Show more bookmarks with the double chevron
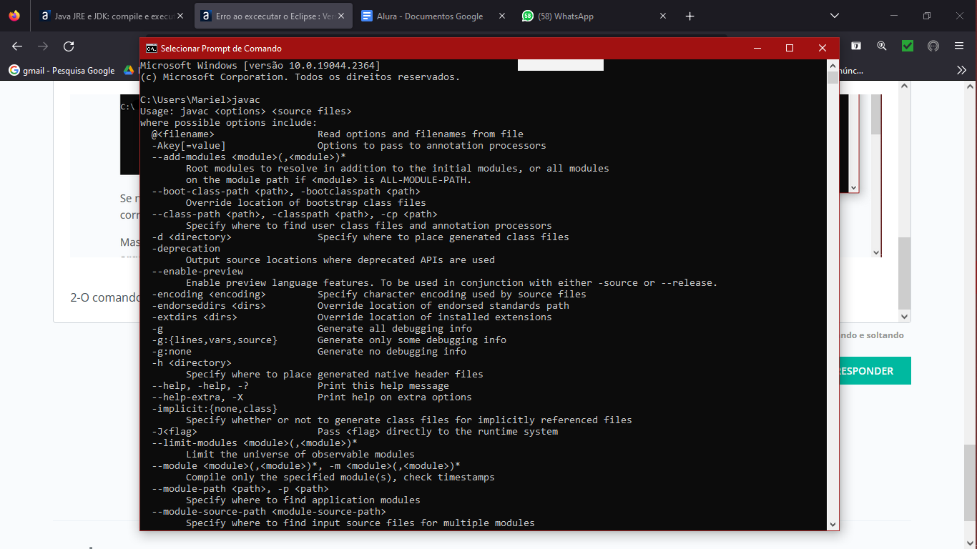 point(961,70)
